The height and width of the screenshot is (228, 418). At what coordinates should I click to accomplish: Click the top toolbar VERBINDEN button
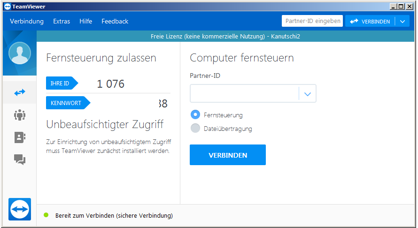[x=370, y=22]
